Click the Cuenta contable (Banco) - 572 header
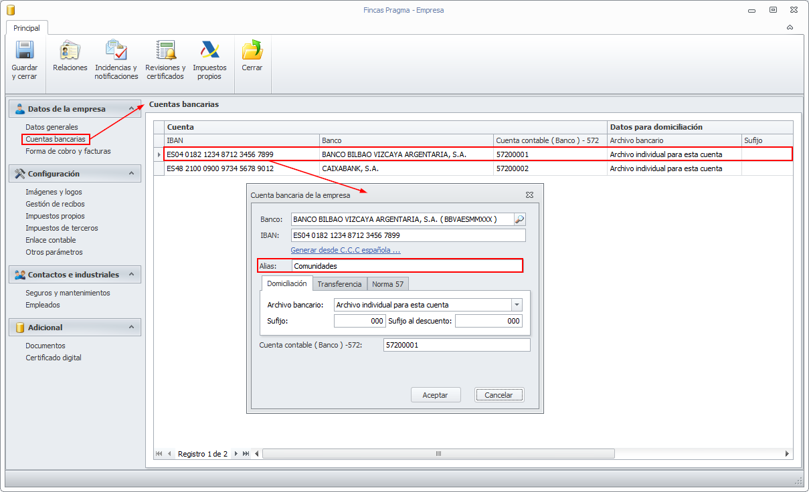Screen dimensions: 809x492 pyautogui.click(x=550, y=140)
